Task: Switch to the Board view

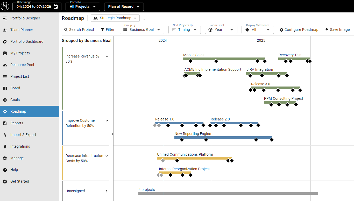Action: [15, 88]
